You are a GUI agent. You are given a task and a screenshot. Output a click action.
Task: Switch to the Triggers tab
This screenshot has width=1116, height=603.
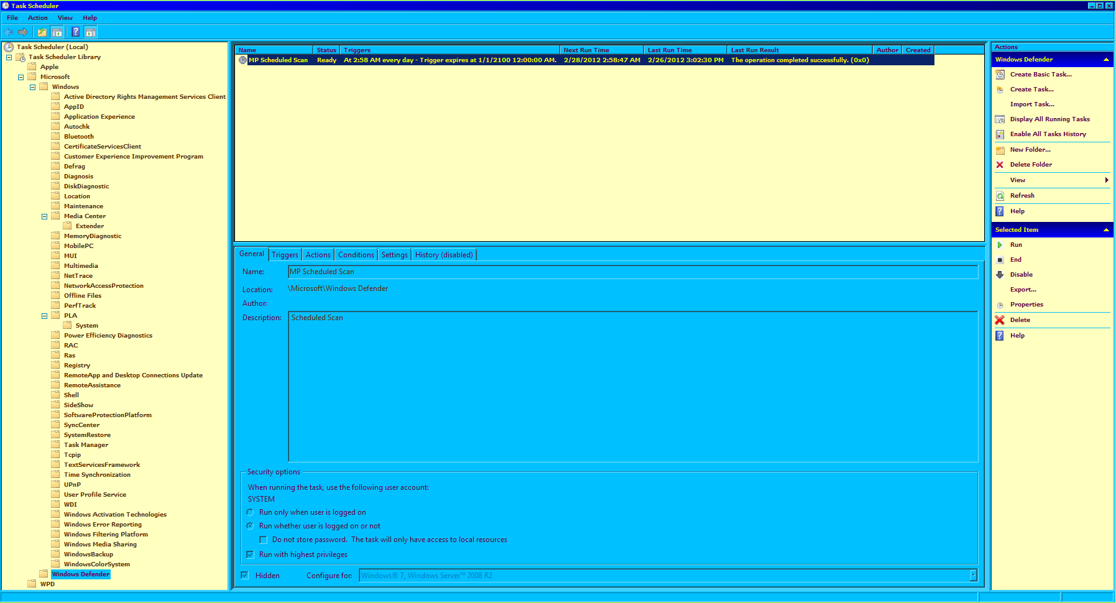pyautogui.click(x=285, y=255)
